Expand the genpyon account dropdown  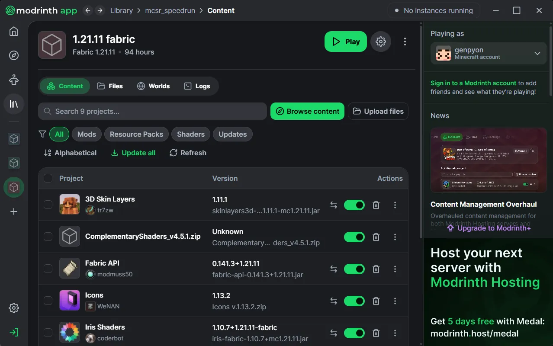537,53
